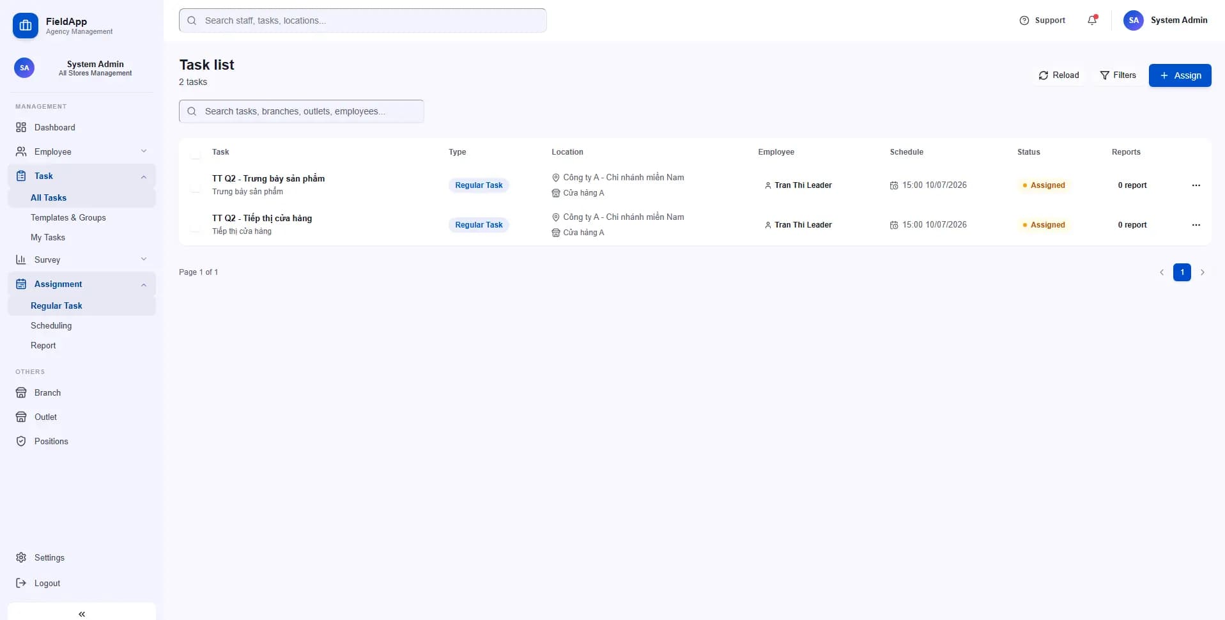Open task TT Q2 - Tiếp thị cửa hàng
Viewport: 1225px width, 620px height.
pos(262,218)
